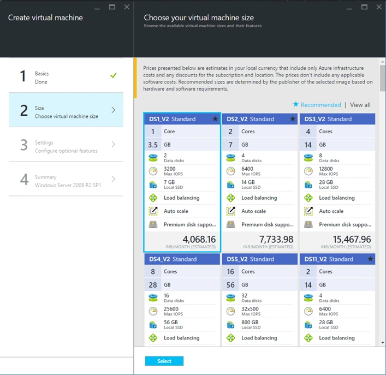
Task: Click the Select button
Action: point(164,361)
